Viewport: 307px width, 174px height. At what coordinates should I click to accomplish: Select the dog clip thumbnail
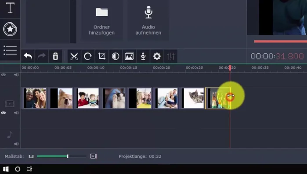tap(61, 98)
